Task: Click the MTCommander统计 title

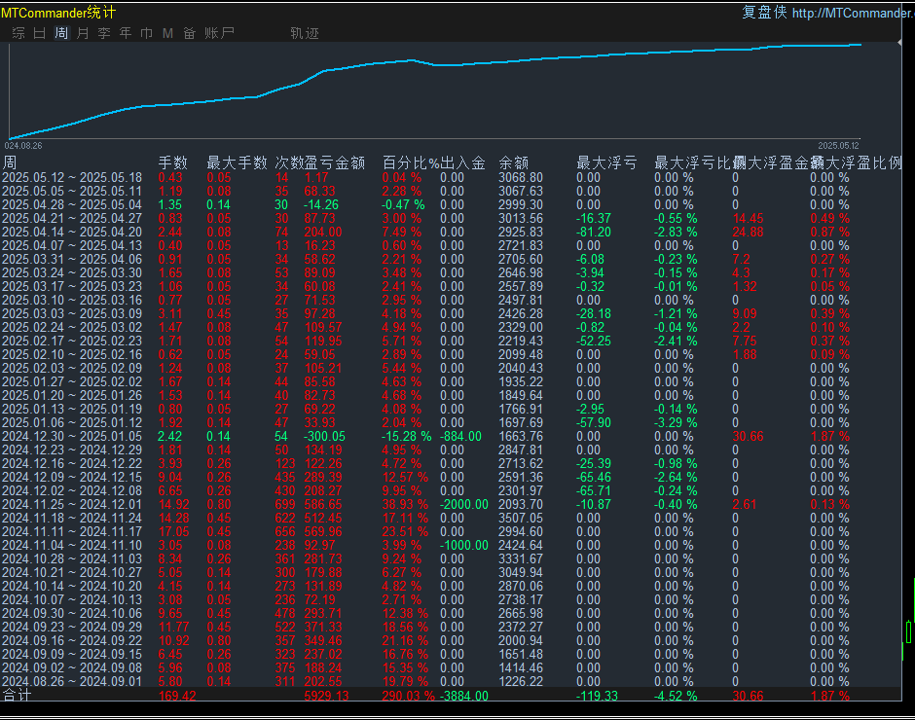Action: tap(58, 13)
